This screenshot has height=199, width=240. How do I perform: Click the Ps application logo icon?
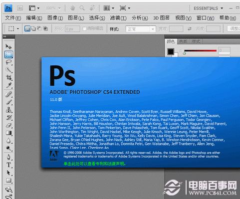point(8,8)
